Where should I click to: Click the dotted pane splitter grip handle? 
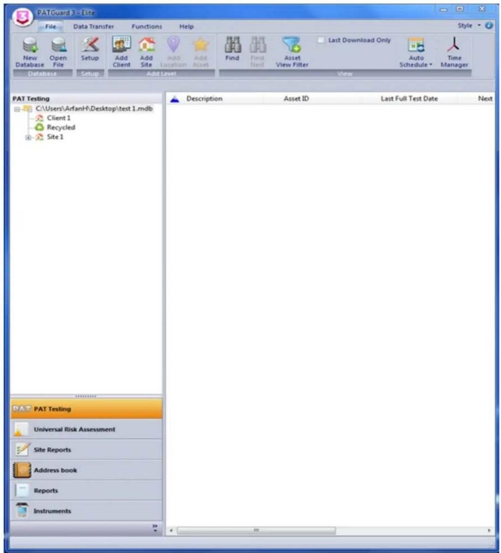pos(86,396)
